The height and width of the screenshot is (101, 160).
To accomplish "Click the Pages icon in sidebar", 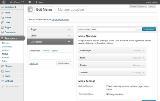I will [x=2, y=27].
